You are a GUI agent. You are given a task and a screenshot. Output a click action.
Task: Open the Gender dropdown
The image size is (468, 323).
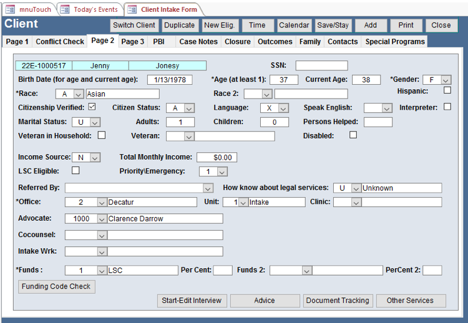(446, 80)
